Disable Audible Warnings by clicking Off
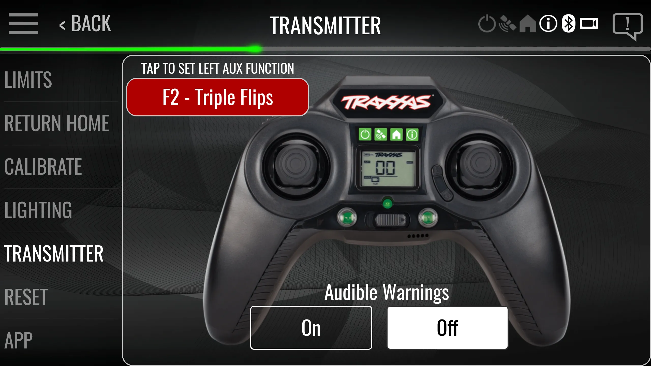Viewport: 651px width, 366px height. click(447, 327)
